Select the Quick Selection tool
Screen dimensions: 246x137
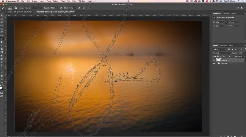click(2, 25)
